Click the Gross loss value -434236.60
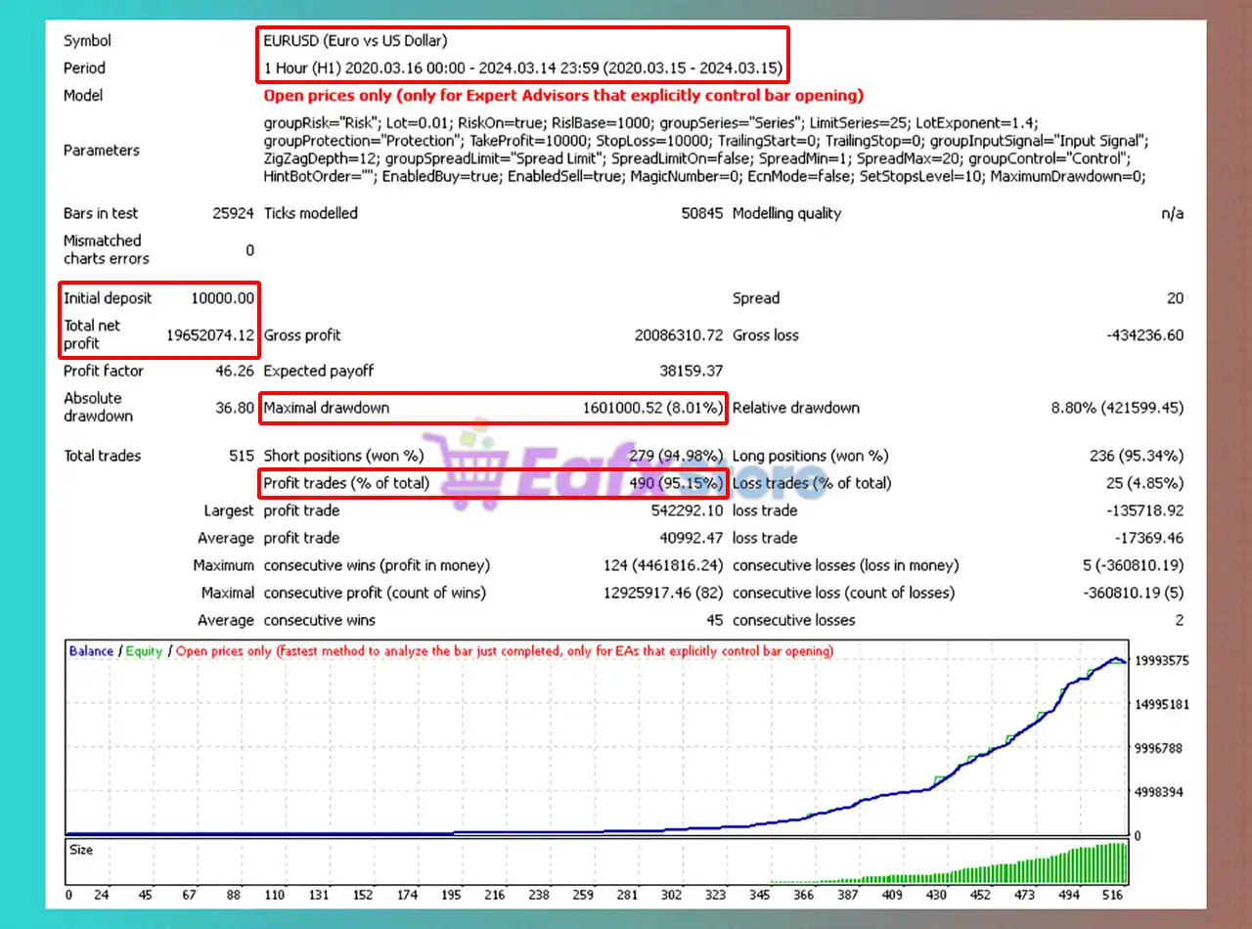1252x929 pixels. coord(1144,335)
